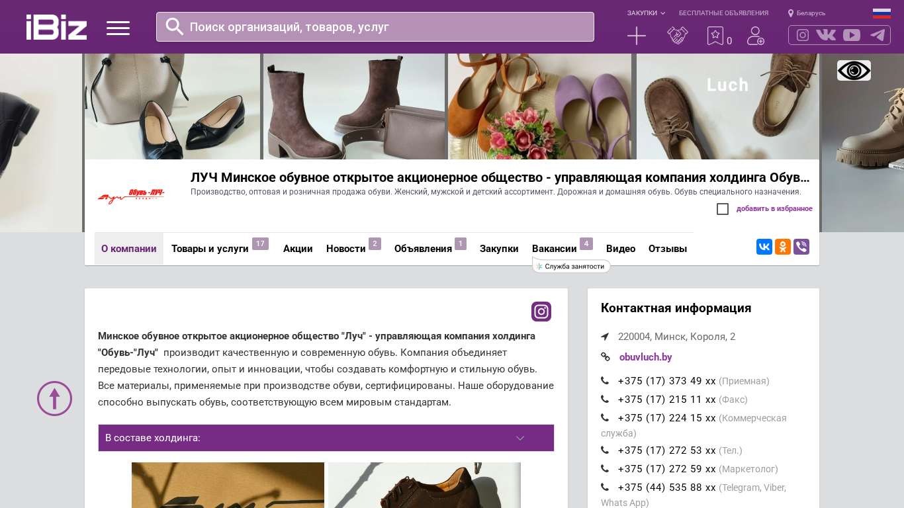Open the Вакансии tab
Viewport: 904px width, 508px height.
coord(555,249)
